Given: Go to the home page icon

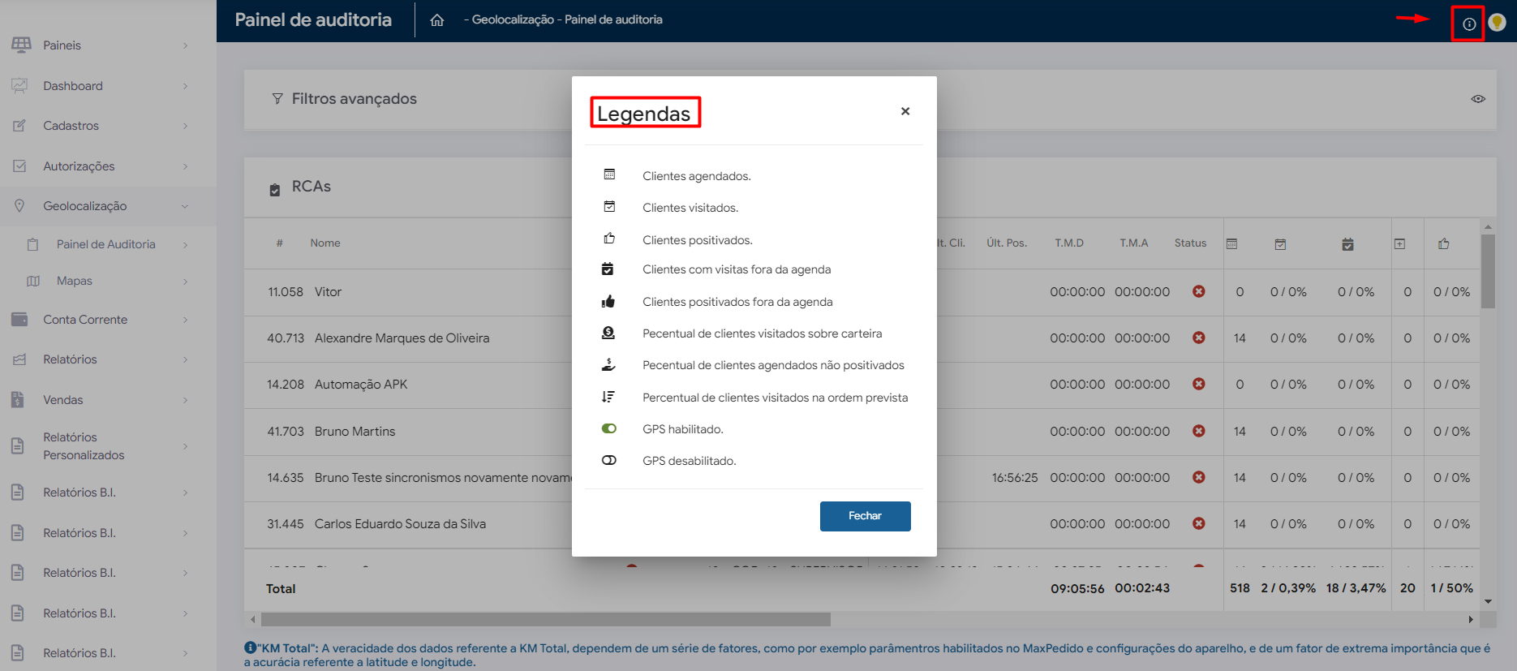Looking at the screenshot, I should [x=436, y=20].
